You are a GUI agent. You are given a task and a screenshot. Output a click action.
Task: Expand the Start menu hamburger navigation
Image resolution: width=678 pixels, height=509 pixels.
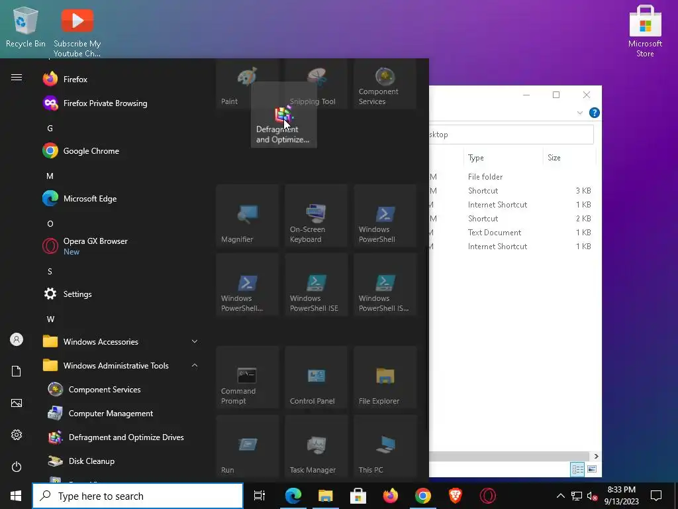pos(17,78)
